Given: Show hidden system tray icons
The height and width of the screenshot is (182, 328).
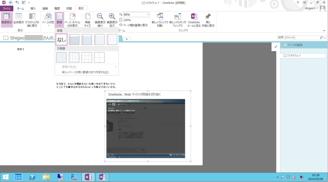Looking at the screenshot, I should 278,177.
